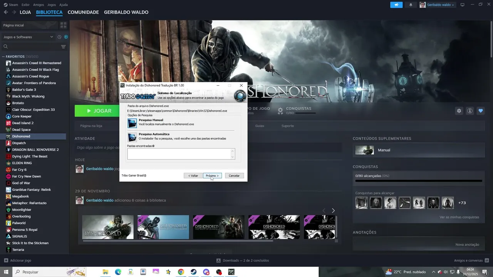Screen dimensions: 493x277
Task: Toggle favorite heart icon for Dishonored
Action: (481, 111)
